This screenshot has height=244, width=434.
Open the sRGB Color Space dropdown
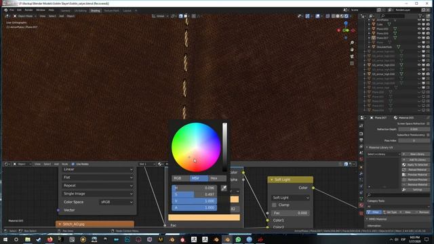[117, 202]
